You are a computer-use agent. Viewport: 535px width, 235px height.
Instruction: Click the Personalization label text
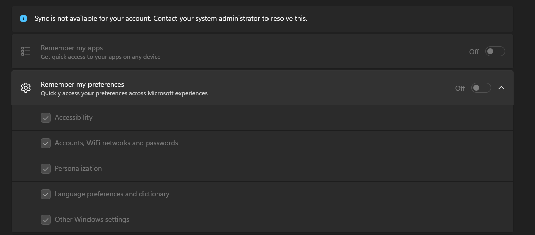tap(78, 168)
